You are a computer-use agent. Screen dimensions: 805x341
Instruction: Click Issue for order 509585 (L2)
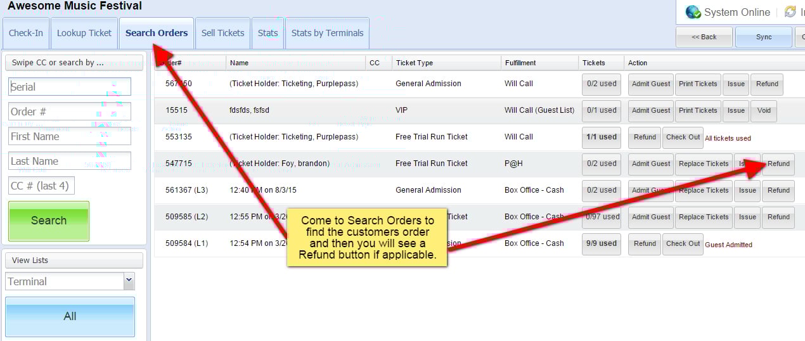[x=747, y=217]
